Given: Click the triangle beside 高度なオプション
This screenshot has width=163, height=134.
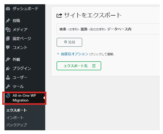Looking at the screenshot, I should pos(58,54).
